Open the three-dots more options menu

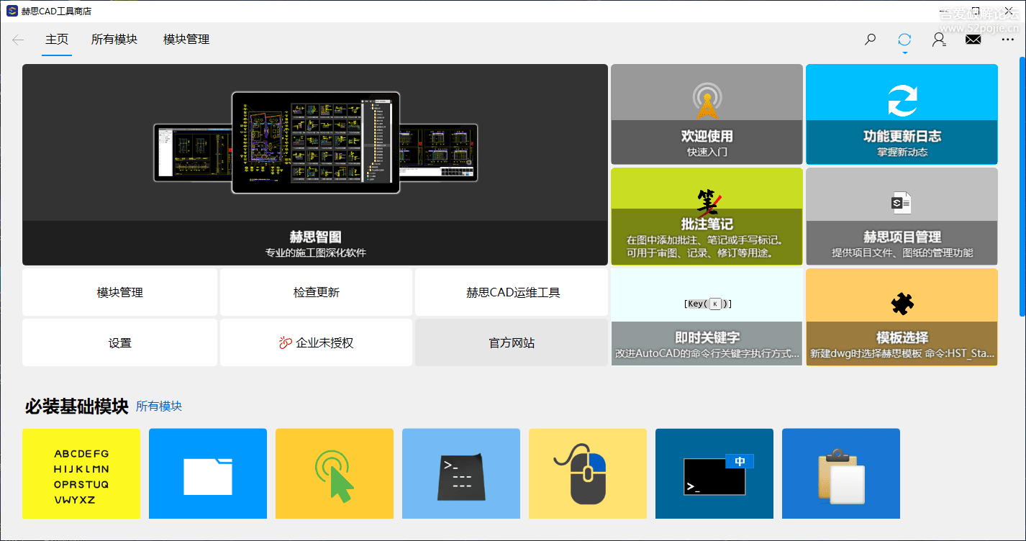click(1007, 40)
